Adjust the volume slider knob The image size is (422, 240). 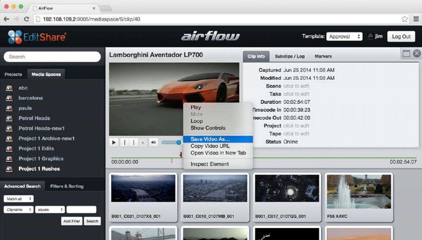[178, 142]
